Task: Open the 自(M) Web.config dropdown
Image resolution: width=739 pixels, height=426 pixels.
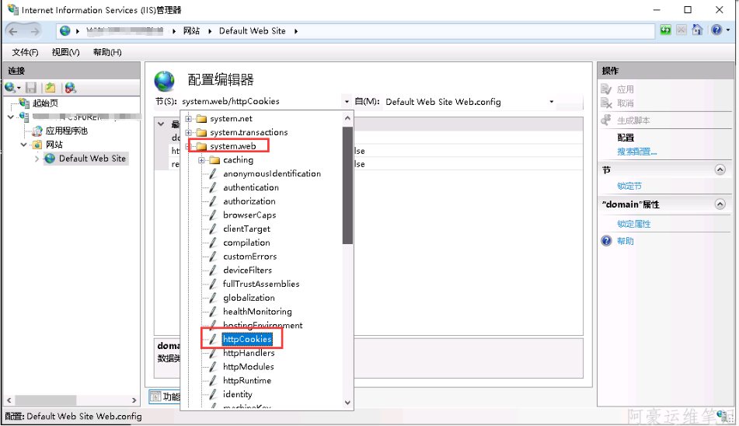Action: click(551, 102)
